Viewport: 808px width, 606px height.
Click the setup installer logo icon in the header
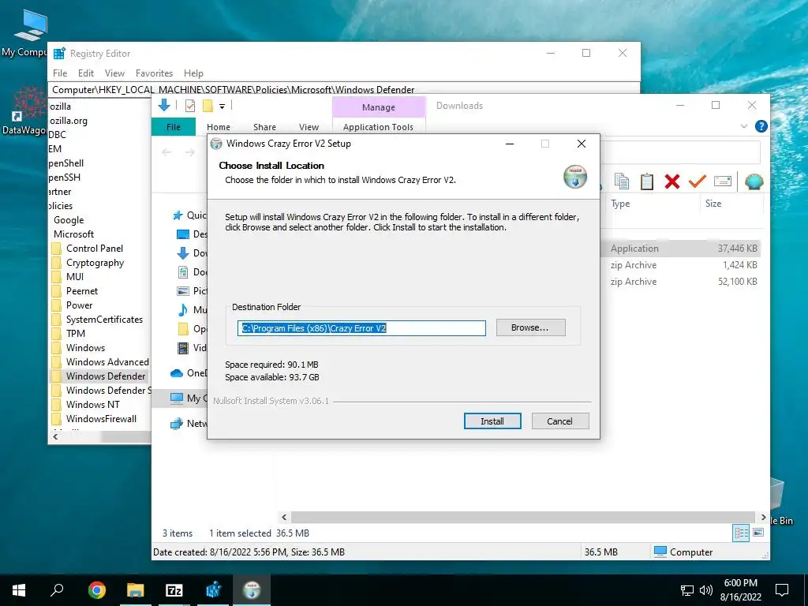(x=575, y=176)
